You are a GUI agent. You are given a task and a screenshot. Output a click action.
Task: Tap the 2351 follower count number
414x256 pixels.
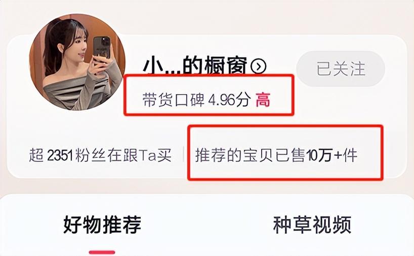[60, 155]
